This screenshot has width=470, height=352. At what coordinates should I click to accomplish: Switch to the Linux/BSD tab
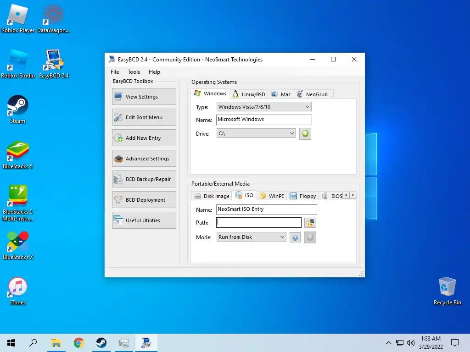[249, 94]
